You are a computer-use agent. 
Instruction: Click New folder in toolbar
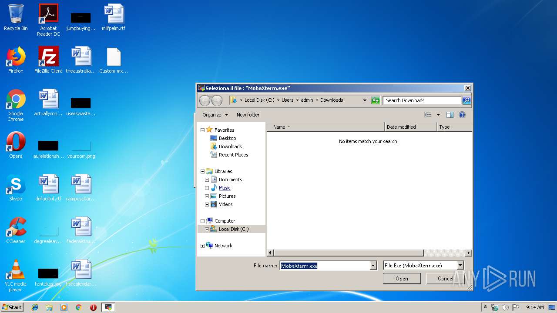[x=248, y=115]
